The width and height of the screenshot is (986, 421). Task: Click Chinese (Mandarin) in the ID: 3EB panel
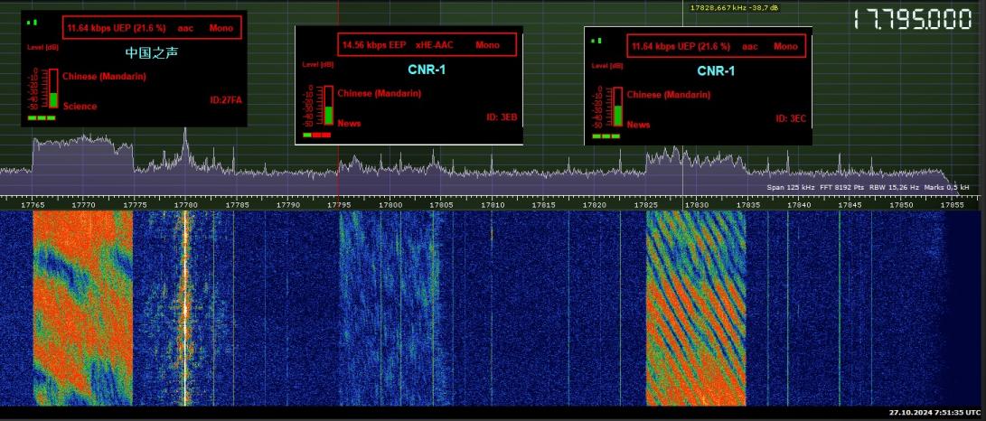pyautogui.click(x=380, y=93)
